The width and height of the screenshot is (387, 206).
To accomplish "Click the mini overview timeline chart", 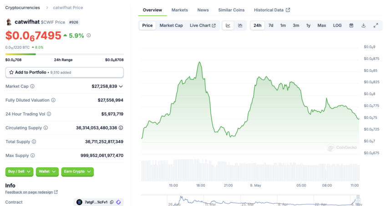I will click(250, 200).
